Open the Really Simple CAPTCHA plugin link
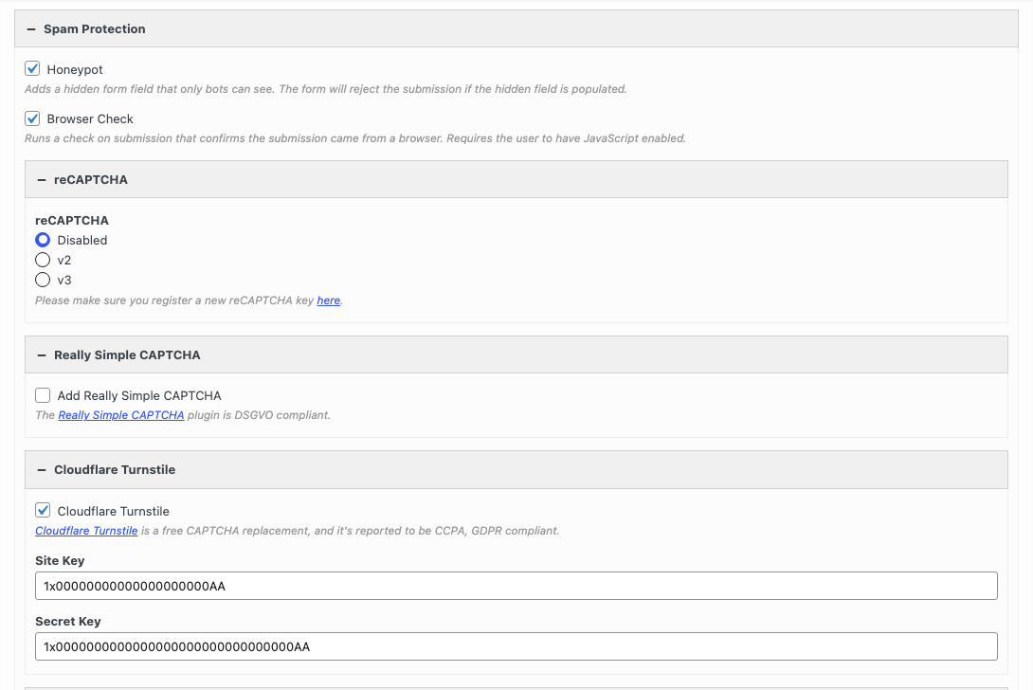The height and width of the screenshot is (690, 1033). tap(121, 415)
